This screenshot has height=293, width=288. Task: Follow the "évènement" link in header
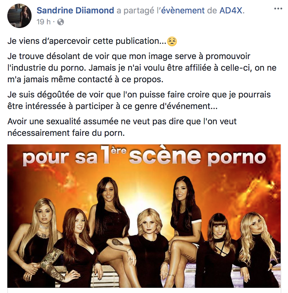coord(183,10)
